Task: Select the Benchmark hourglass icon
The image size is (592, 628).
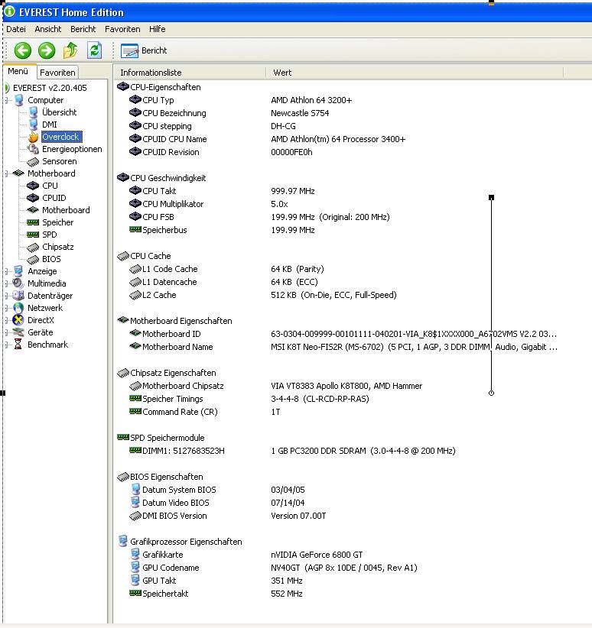Action: coord(18,345)
